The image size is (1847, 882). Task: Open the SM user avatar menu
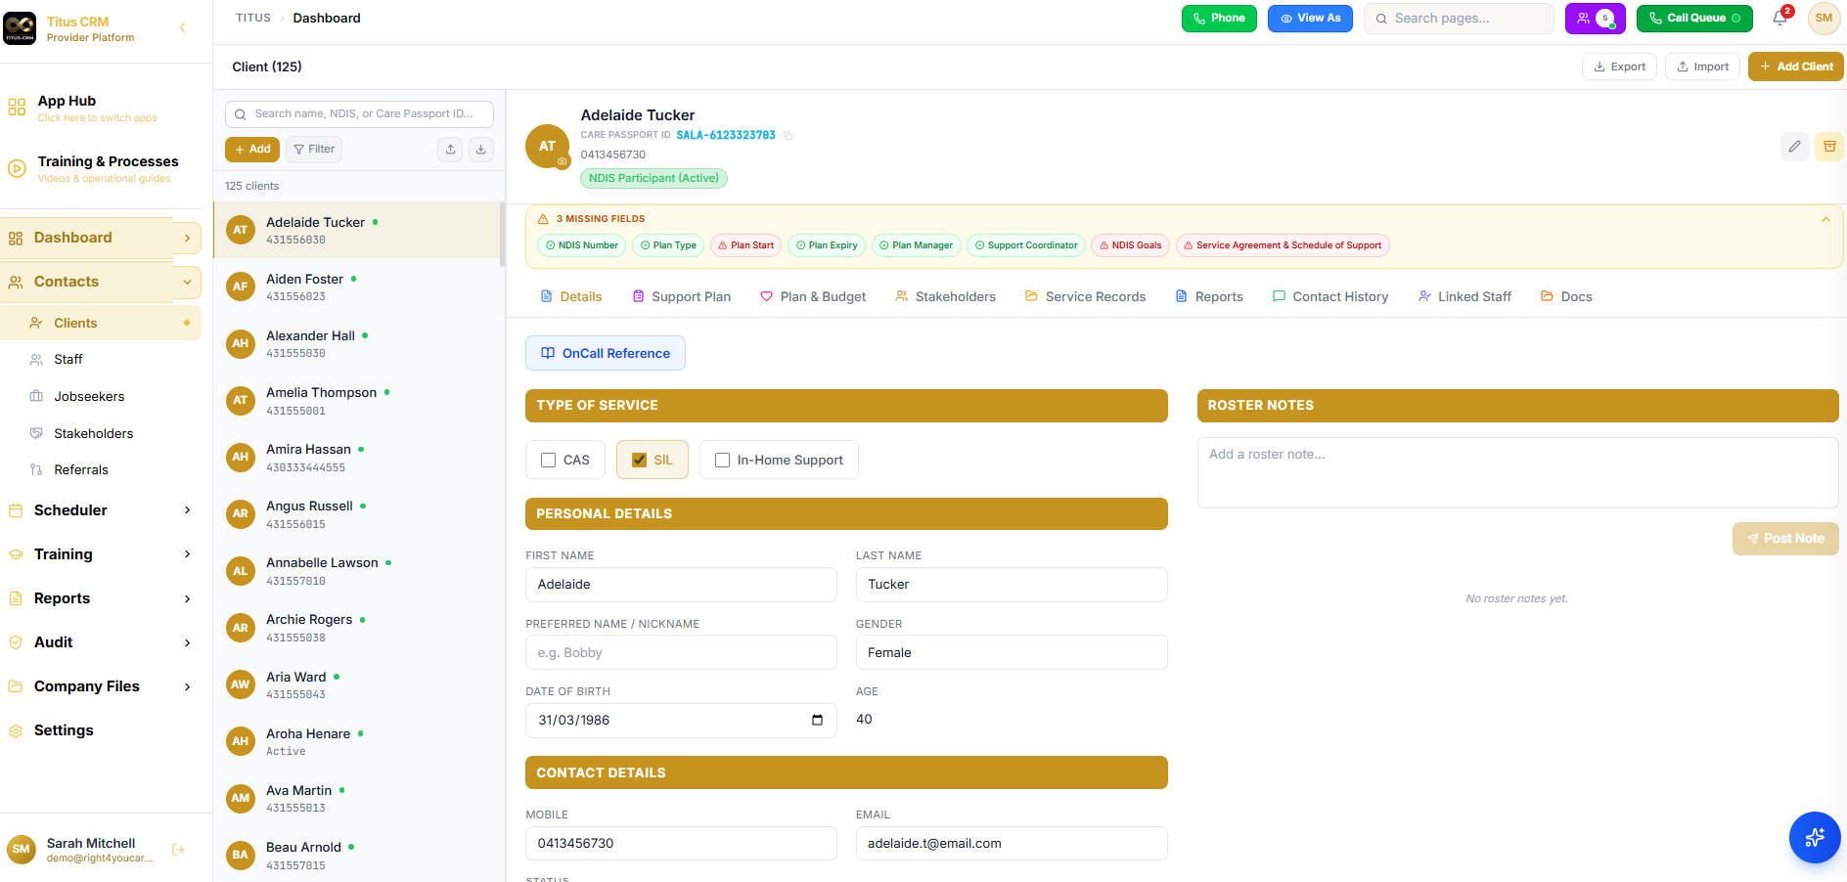[x=1824, y=19]
